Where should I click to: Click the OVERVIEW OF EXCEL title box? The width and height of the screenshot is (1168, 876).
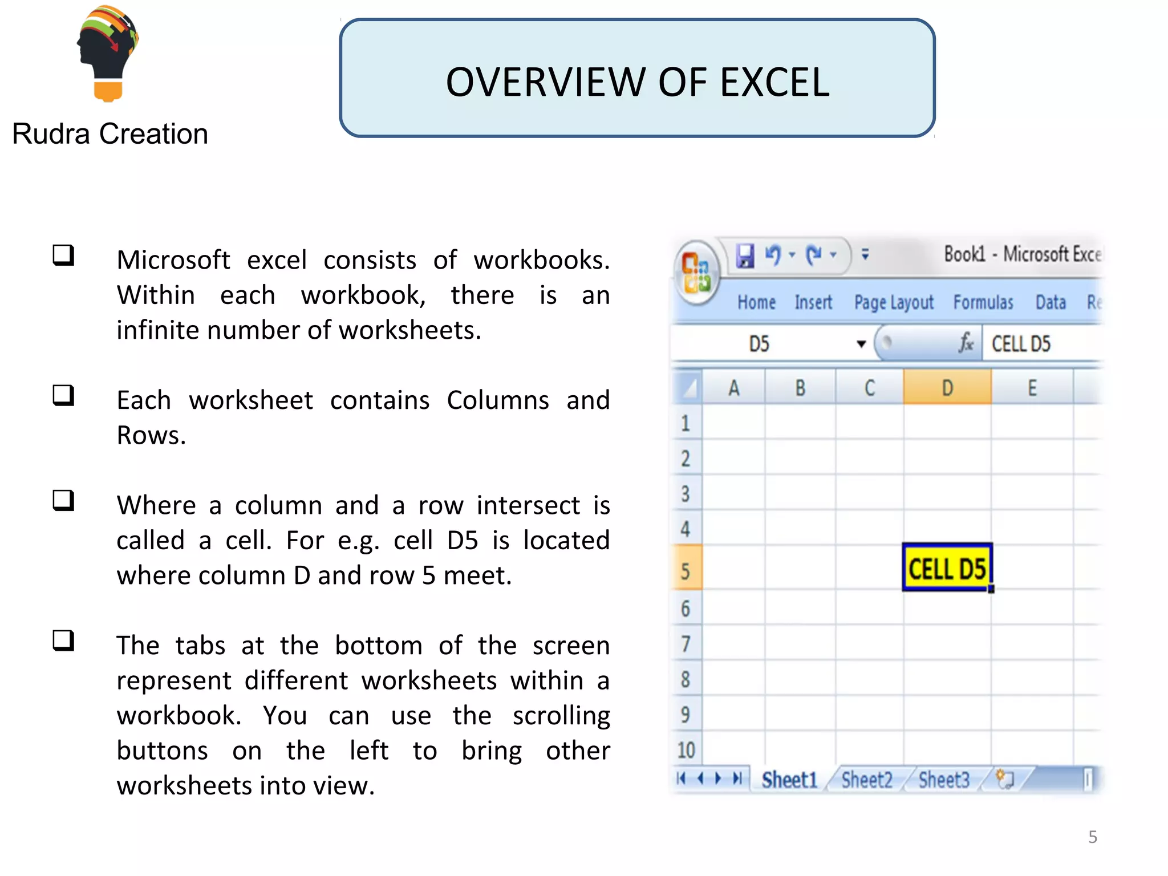click(637, 78)
